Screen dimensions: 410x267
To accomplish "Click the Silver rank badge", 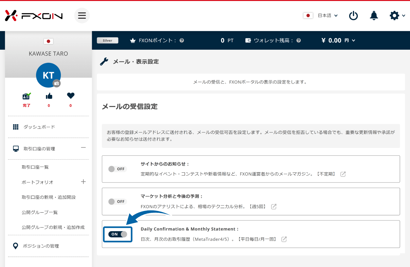I will pyautogui.click(x=108, y=40).
